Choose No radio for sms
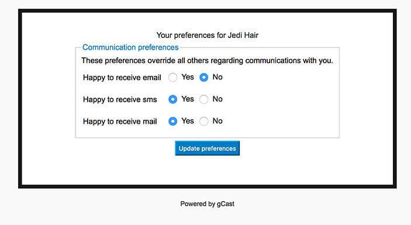 (203, 99)
